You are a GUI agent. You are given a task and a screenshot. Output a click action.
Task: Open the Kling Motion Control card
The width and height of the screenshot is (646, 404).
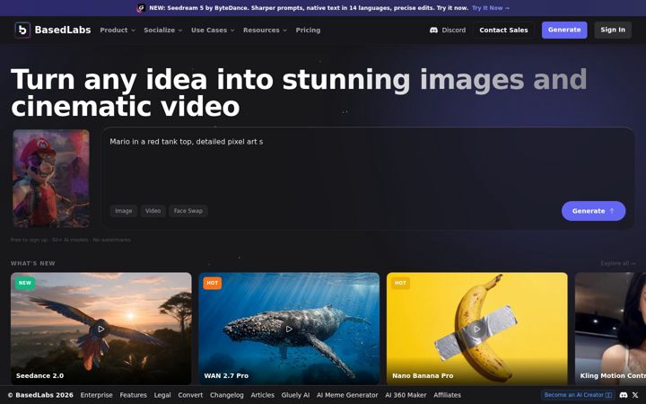pyautogui.click(x=611, y=329)
